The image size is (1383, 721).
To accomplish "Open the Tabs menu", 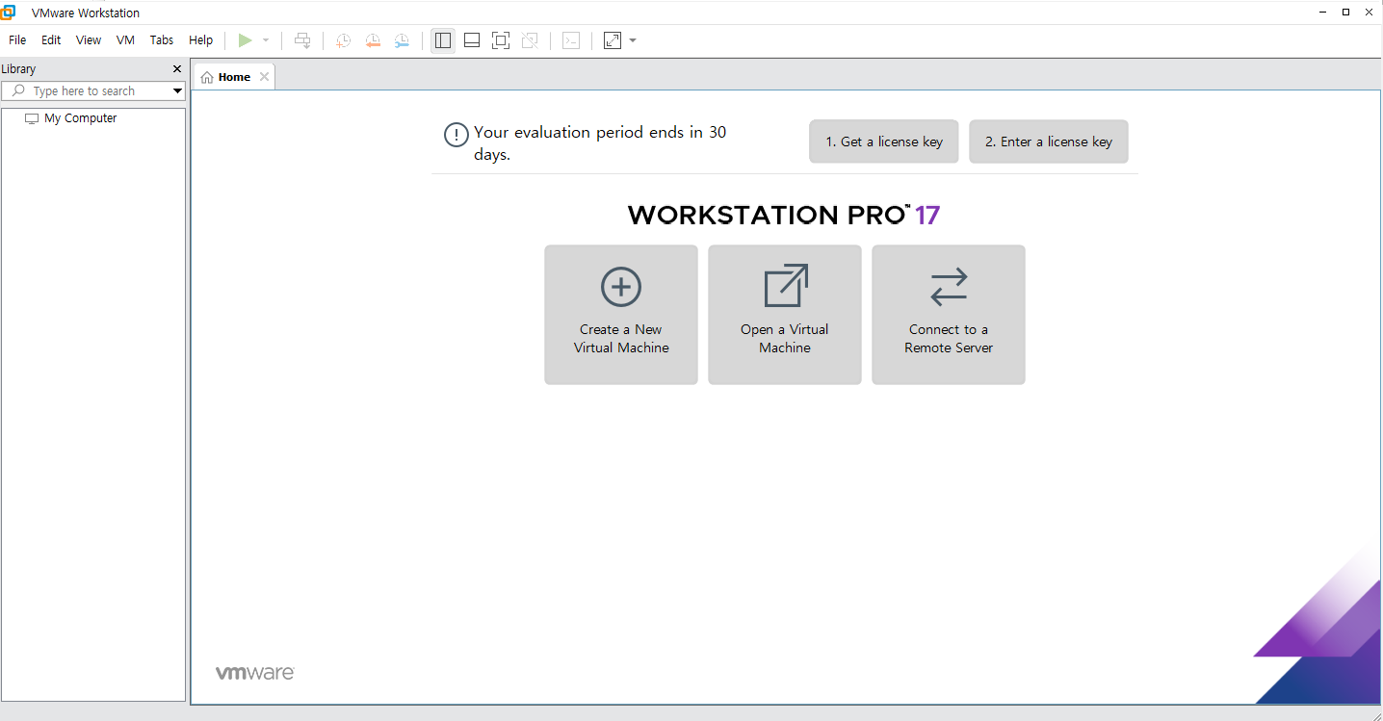I will tap(162, 40).
